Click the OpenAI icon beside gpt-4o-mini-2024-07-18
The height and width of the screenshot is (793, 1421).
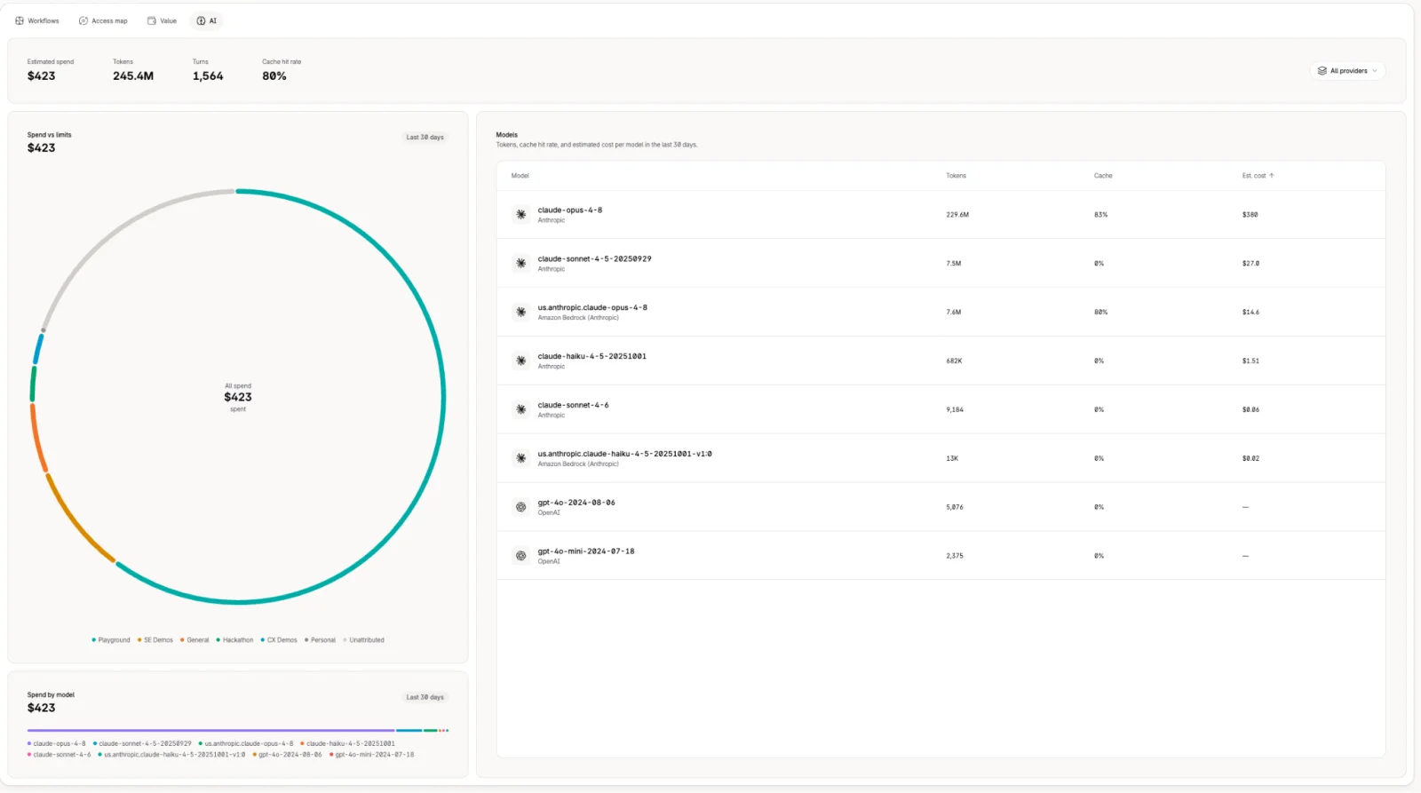click(x=521, y=556)
